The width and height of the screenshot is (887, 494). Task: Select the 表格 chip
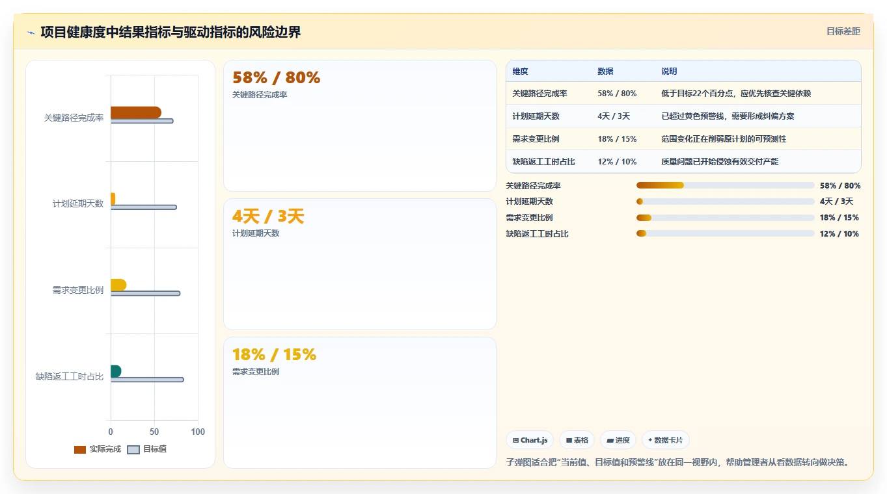tap(577, 440)
